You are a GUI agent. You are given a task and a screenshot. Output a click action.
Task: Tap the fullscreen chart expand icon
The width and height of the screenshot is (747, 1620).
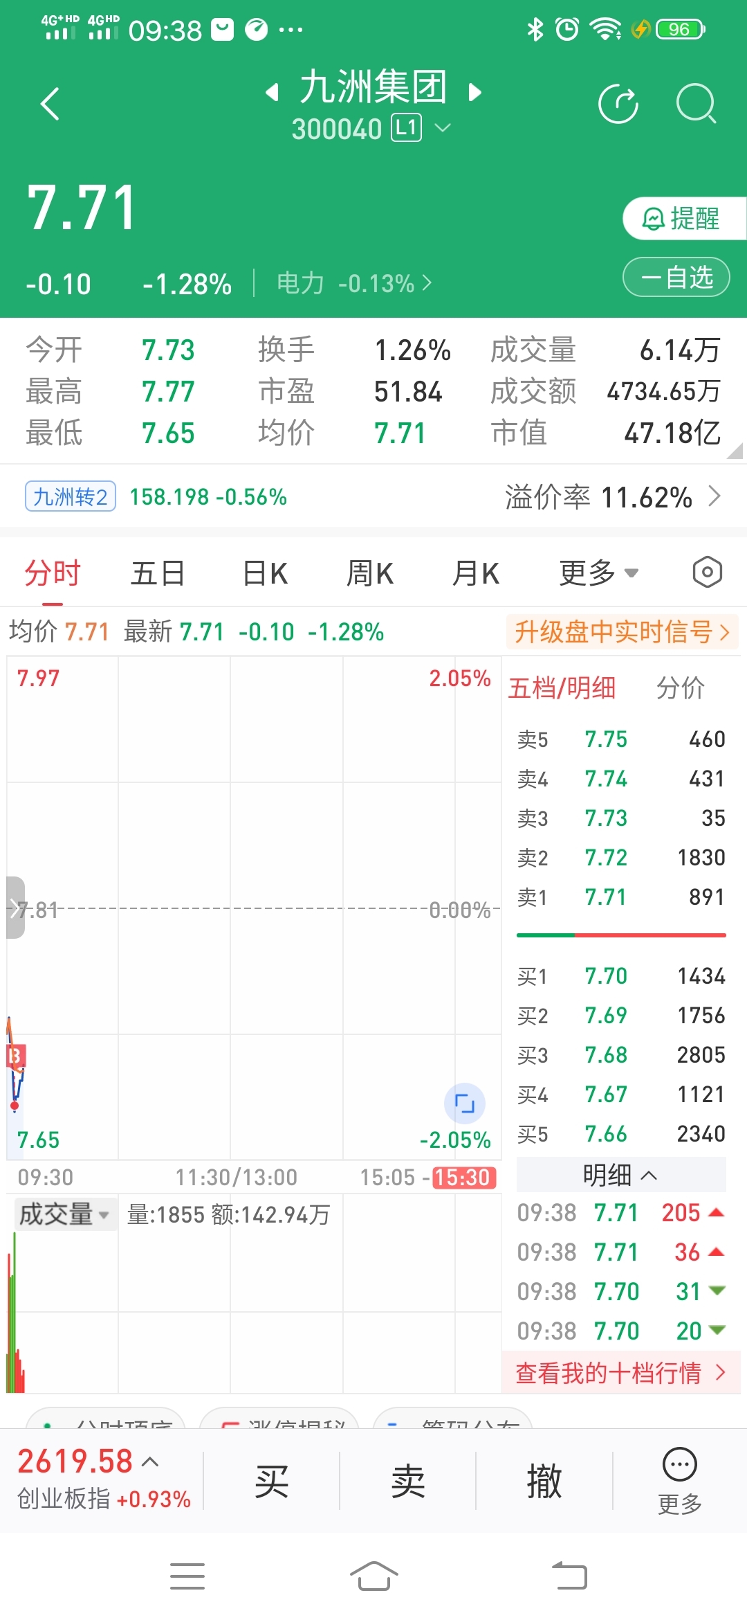tap(464, 1103)
